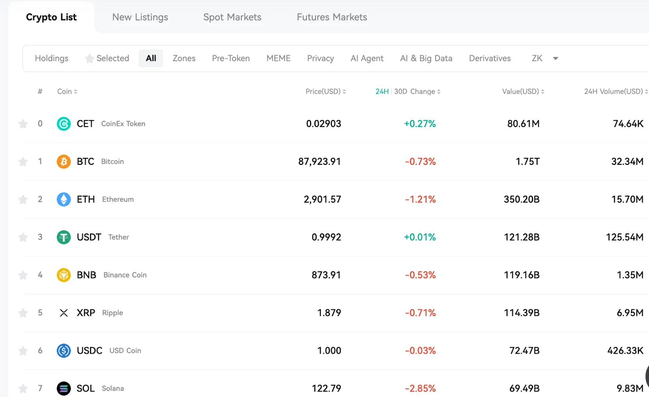This screenshot has height=397, width=649.
Task: Switch to the Spot Markets tab
Action: tap(232, 17)
